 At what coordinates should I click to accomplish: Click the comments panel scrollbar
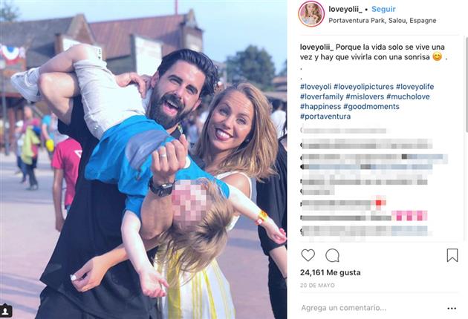466,84
